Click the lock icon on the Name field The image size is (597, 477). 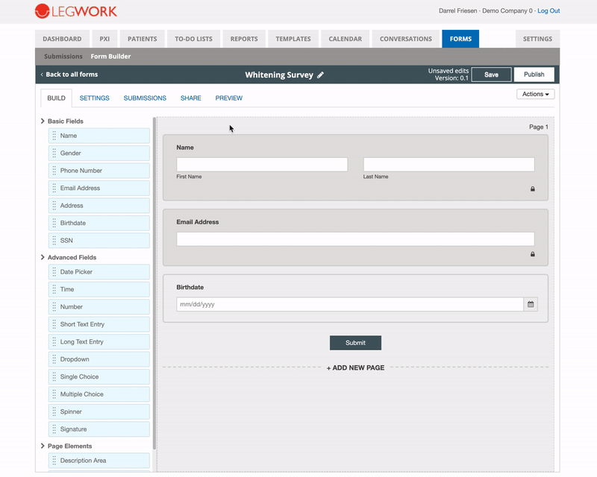(533, 189)
